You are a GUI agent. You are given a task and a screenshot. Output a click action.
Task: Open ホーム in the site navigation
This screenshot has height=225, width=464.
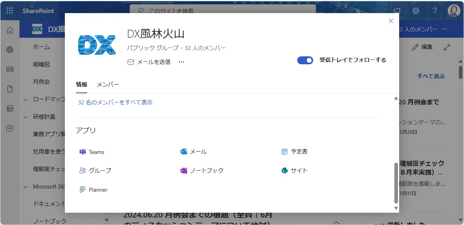tap(41, 47)
